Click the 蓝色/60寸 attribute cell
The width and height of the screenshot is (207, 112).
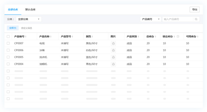tap(92, 57)
